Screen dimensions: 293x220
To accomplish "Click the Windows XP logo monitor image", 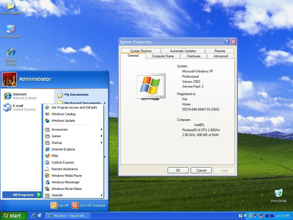I will (x=151, y=87).
